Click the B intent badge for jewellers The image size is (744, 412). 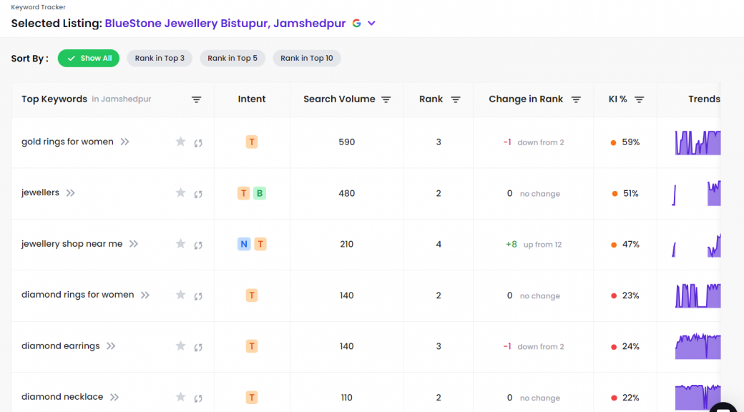tap(260, 193)
